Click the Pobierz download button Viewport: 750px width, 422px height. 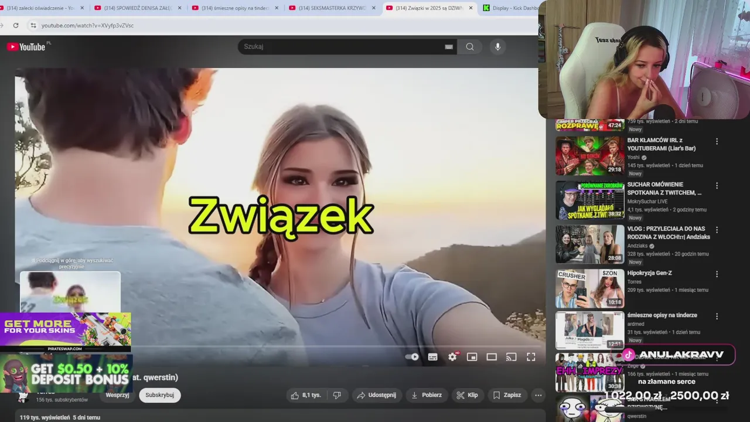coord(427,395)
